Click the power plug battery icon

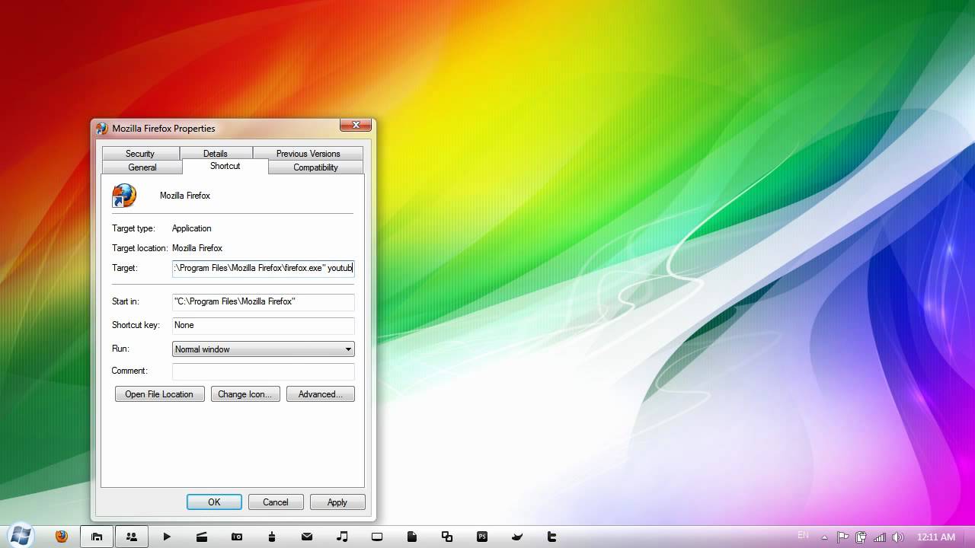[x=862, y=537]
